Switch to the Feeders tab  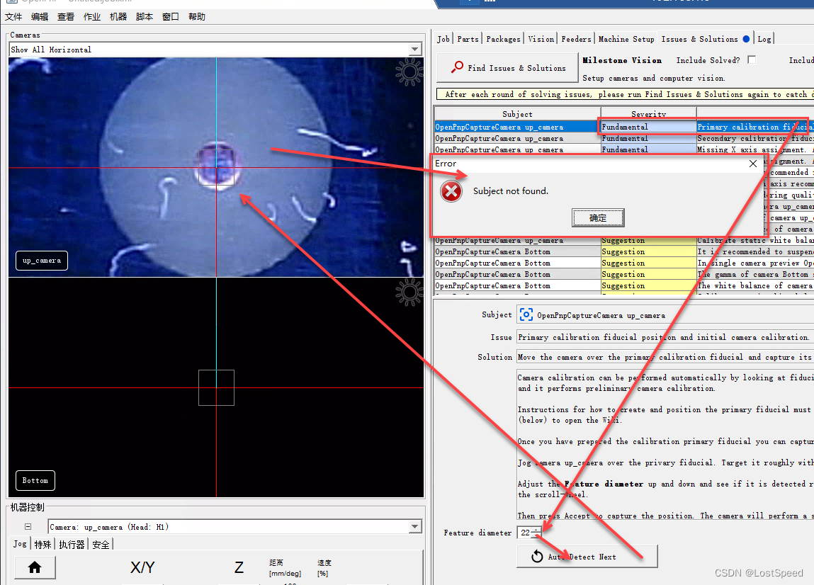click(x=576, y=39)
